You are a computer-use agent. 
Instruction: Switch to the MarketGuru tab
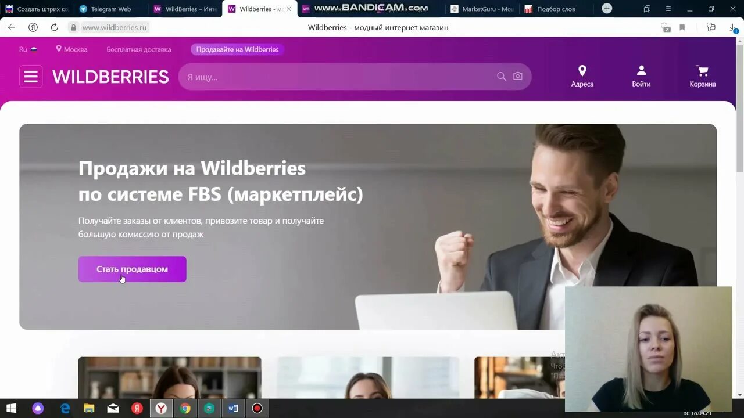coord(482,9)
